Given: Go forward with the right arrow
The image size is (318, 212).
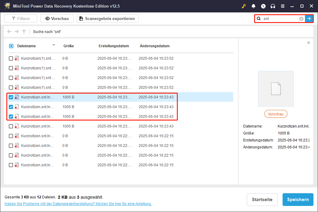Looking at the screenshot, I should click(17, 31).
